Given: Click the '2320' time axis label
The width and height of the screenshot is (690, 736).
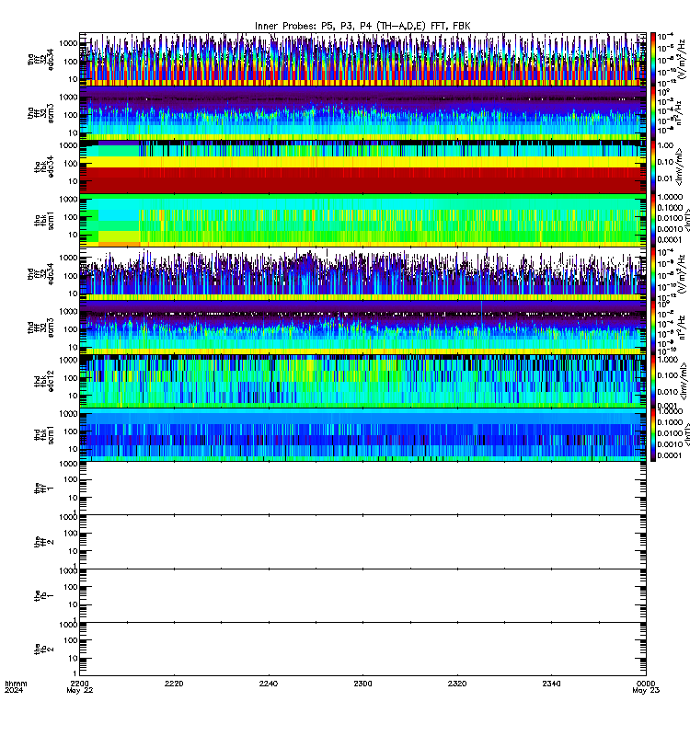Looking at the screenshot, I should point(457,684).
